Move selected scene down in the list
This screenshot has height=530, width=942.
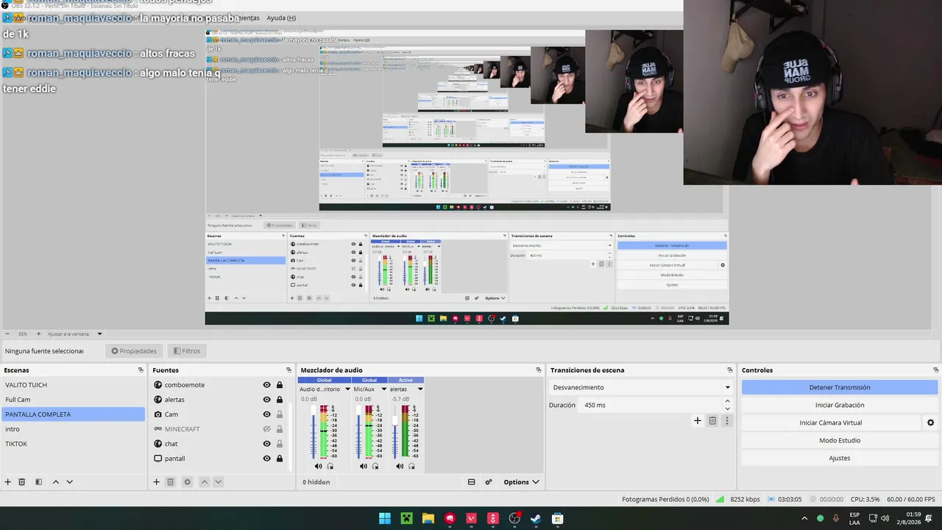click(x=69, y=482)
